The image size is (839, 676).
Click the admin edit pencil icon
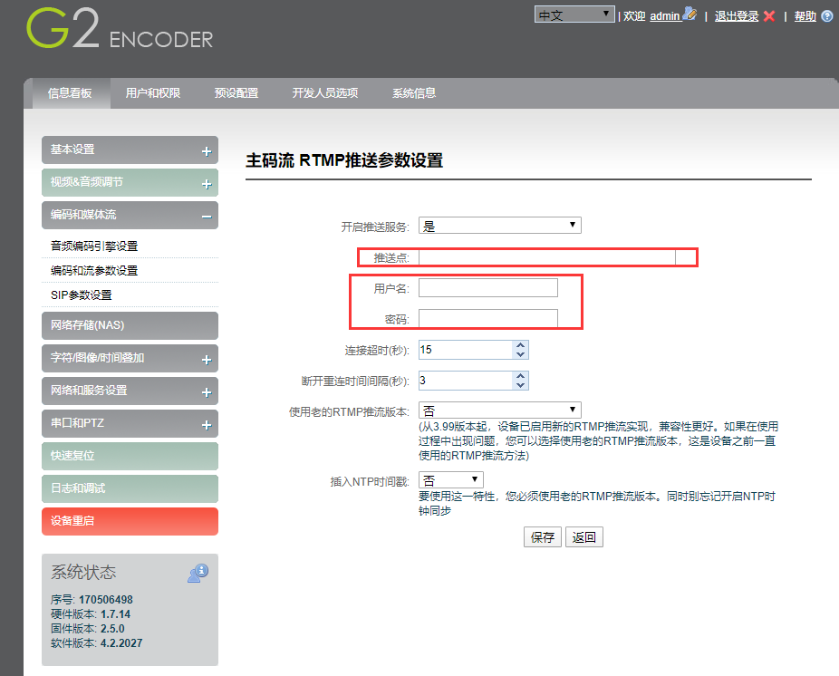pos(690,14)
